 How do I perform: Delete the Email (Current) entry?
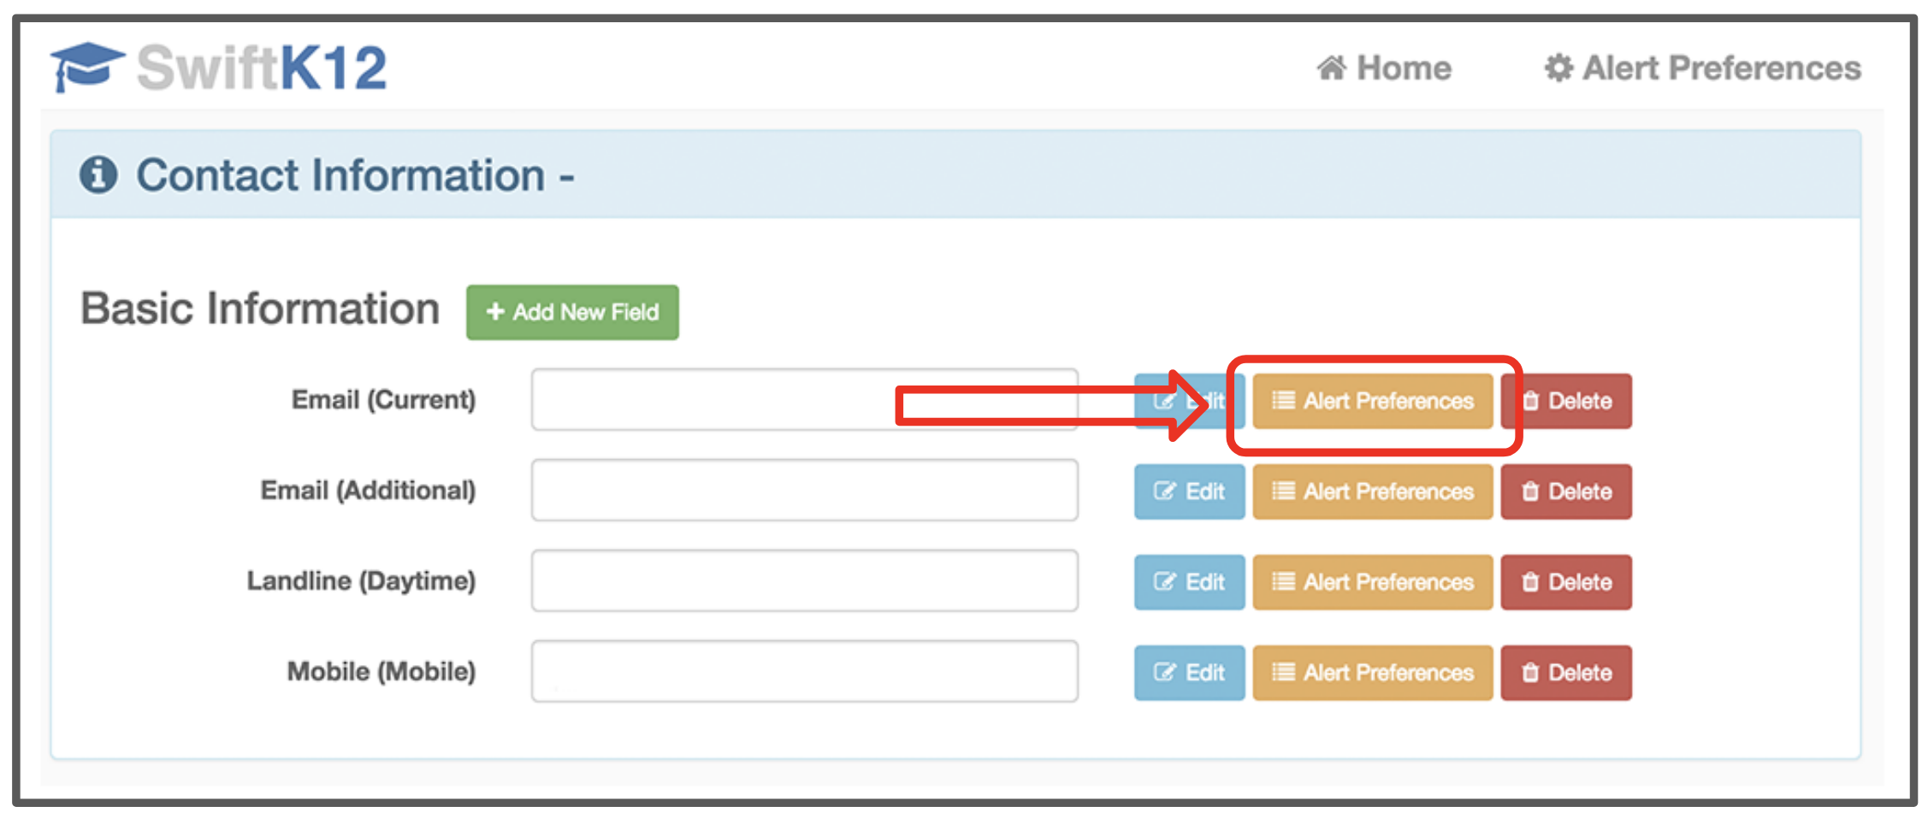tap(1566, 401)
